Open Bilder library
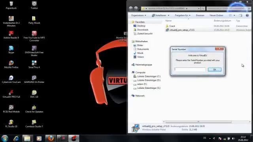 [x=140, y=45]
